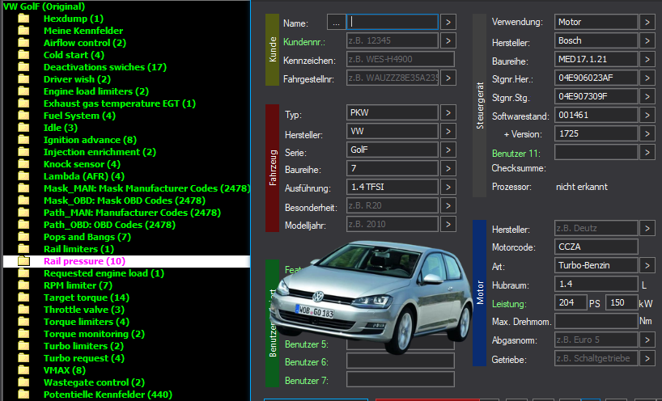Viewport: 662px width, 401px height.
Task: Click folder icon beside Knock sensor (4)
Action: pyautogui.click(x=23, y=164)
